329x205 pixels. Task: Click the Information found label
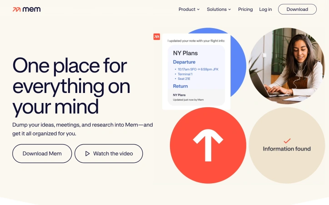tap(287, 149)
